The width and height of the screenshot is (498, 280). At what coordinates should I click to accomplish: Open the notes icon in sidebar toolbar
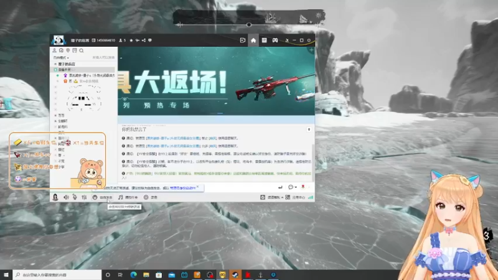coord(75,50)
